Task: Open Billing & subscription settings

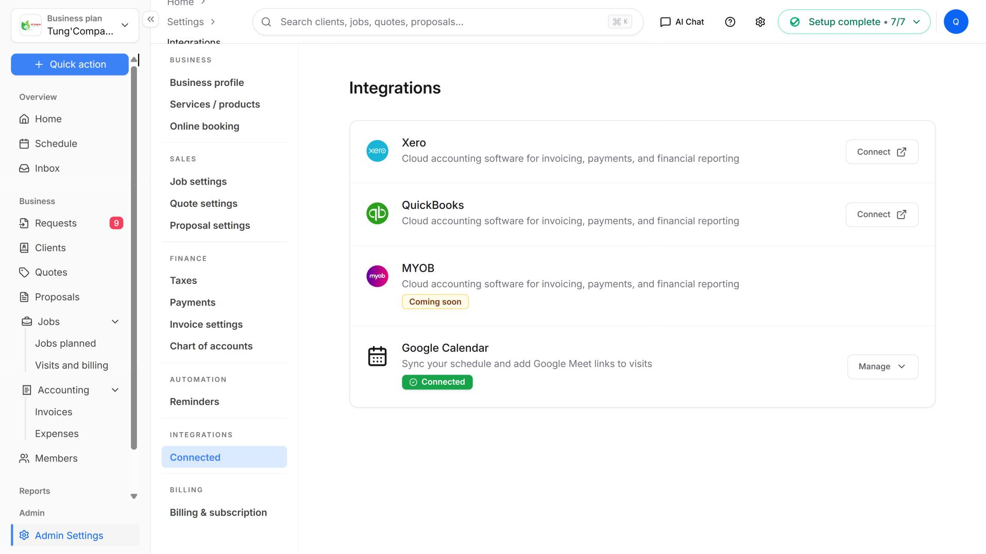Action: click(218, 512)
